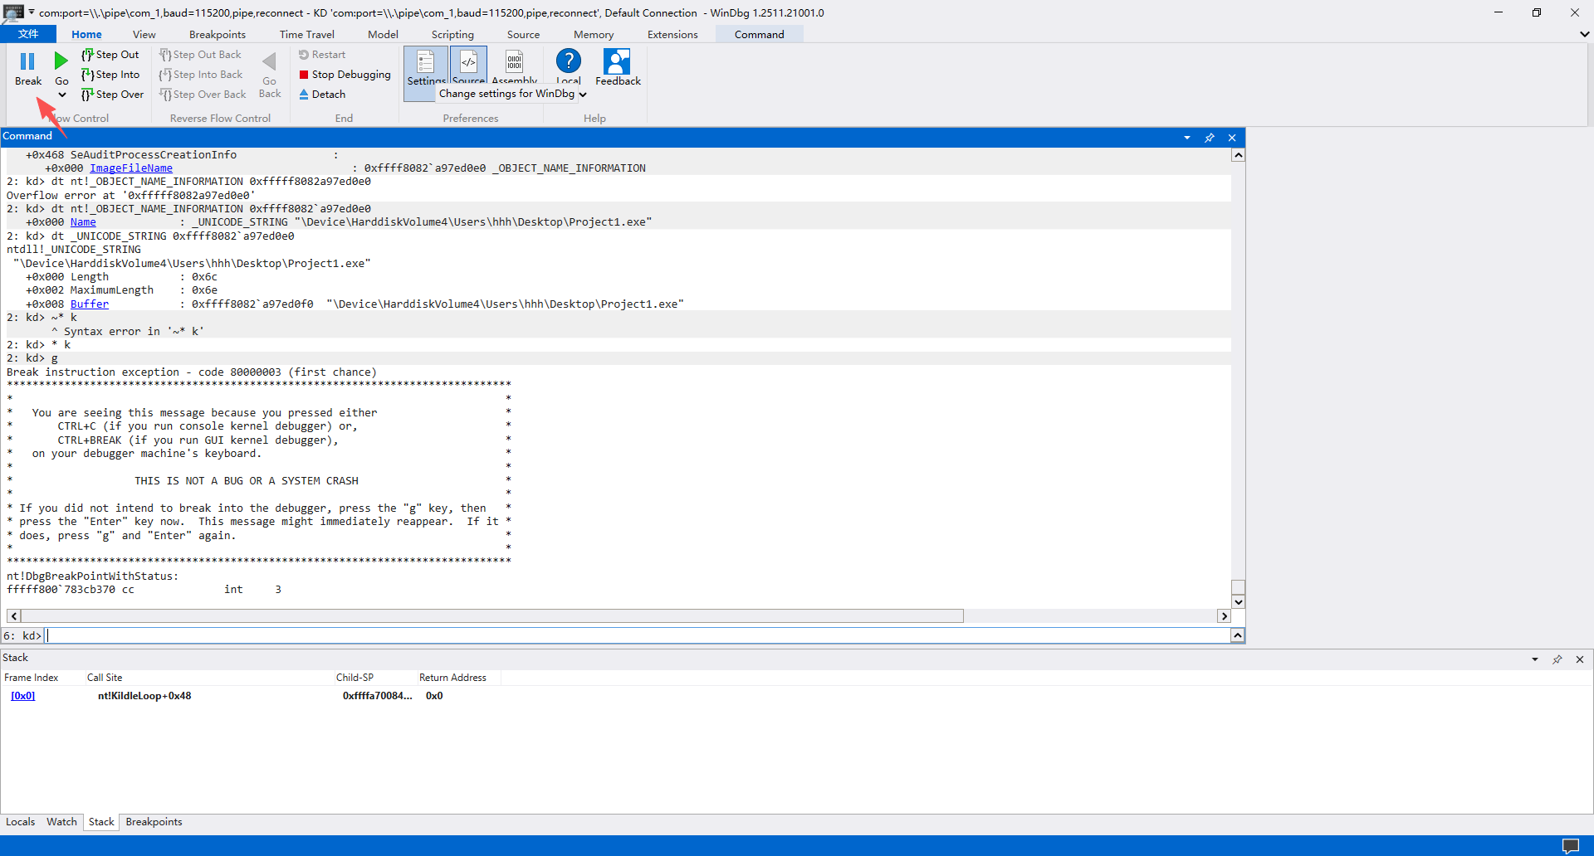
Task: Click Step Into Back button
Action: coord(201,75)
